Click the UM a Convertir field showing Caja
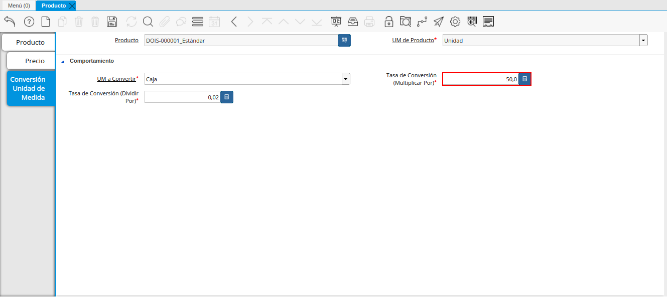 [x=243, y=79]
